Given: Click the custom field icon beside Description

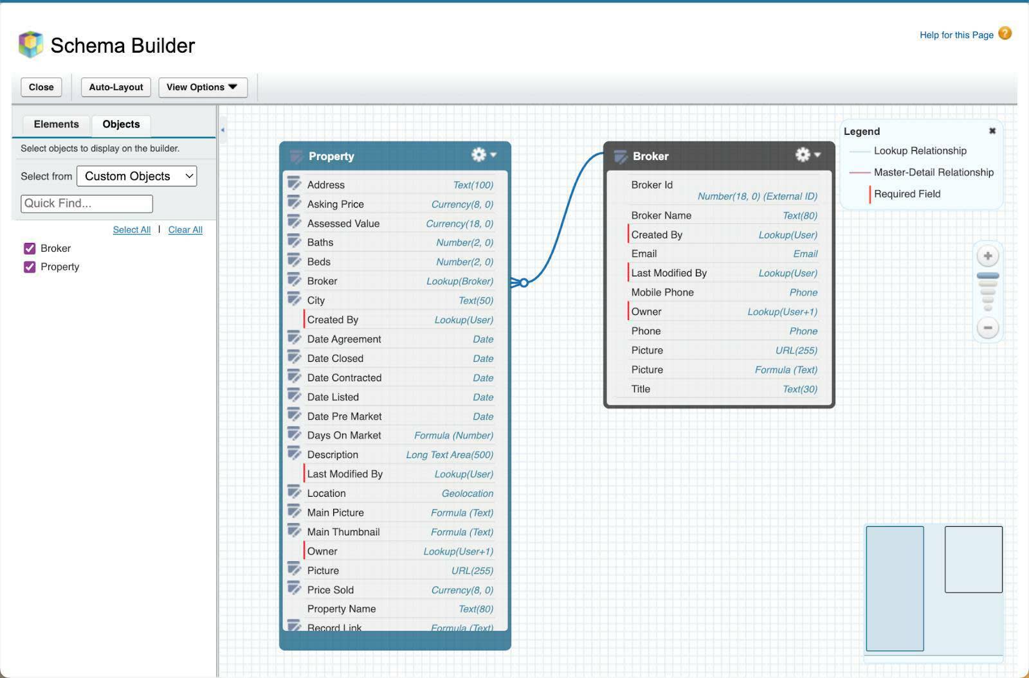Looking at the screenshot, I should tap(295, 454).
